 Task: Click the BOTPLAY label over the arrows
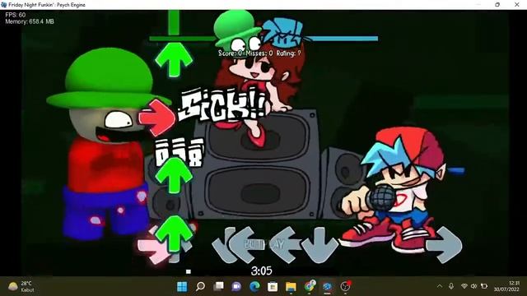[x=263, y=244]
